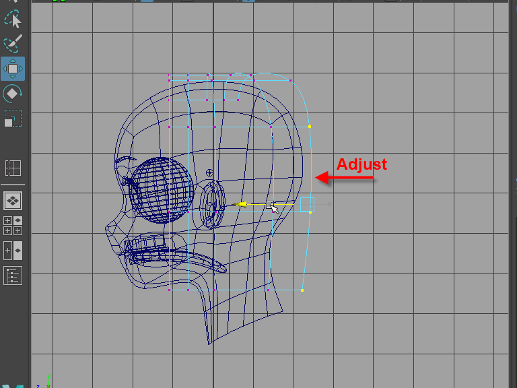Switch to single perspective view layout

tap(13, 200)
